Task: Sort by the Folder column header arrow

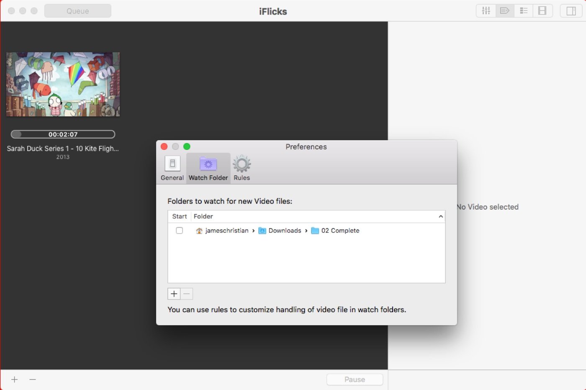Action: coord(440,216)
